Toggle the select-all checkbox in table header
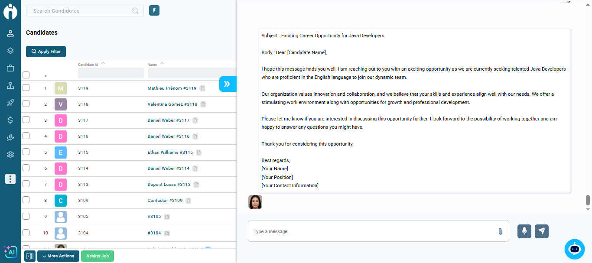592x263 pixels. pyautogui.click(x=26, y=75)
